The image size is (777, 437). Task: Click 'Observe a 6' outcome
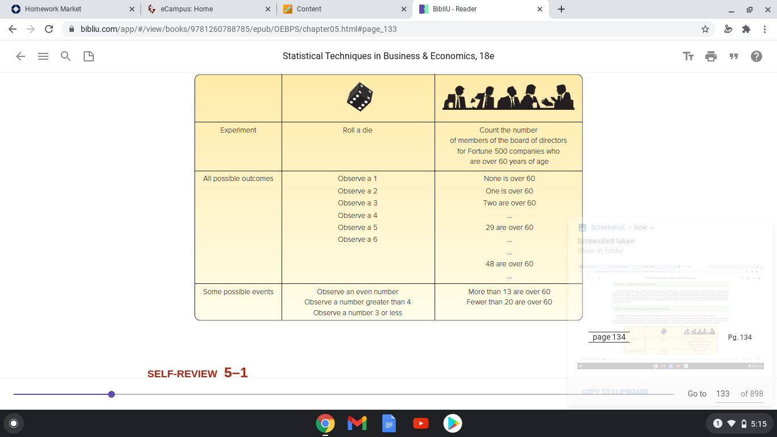tap(358, 240)
